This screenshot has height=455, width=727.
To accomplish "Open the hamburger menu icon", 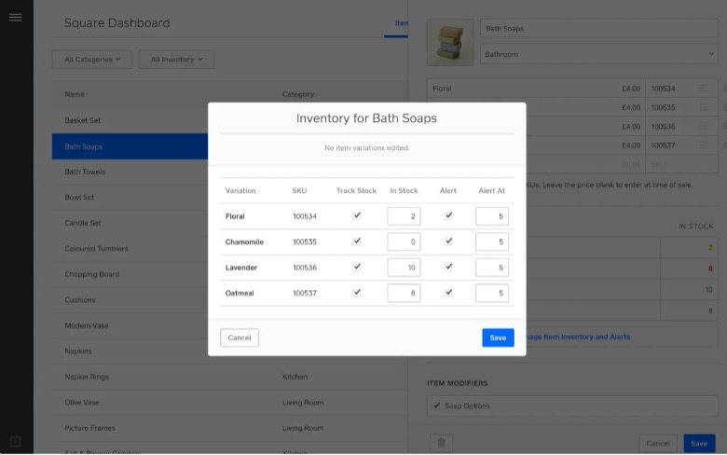I will [15, 18].
